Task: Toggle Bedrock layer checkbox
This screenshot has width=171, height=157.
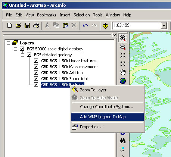Action: tap(36, 85)
